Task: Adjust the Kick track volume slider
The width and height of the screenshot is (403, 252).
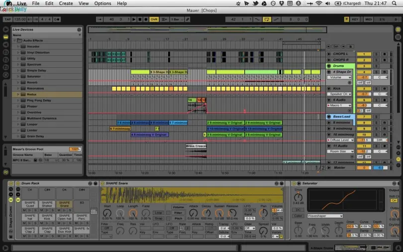Action: click(x=364, y=94)
